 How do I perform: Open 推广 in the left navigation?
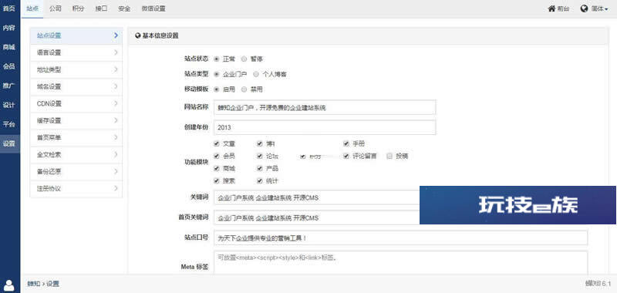click(x=9, y=86)
